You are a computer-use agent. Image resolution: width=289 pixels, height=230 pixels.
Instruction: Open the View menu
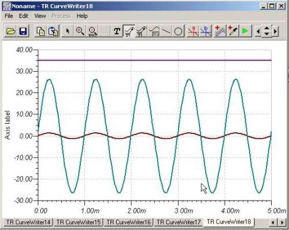[x=40, y=16]
